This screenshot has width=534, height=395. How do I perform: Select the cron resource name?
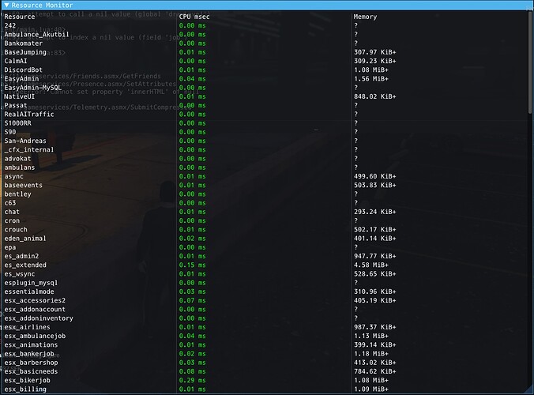(12, 220)
